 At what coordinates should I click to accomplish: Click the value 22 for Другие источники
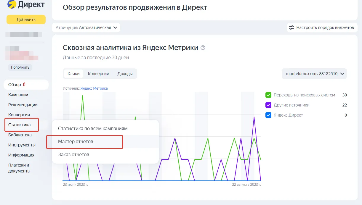click(345, 105)
